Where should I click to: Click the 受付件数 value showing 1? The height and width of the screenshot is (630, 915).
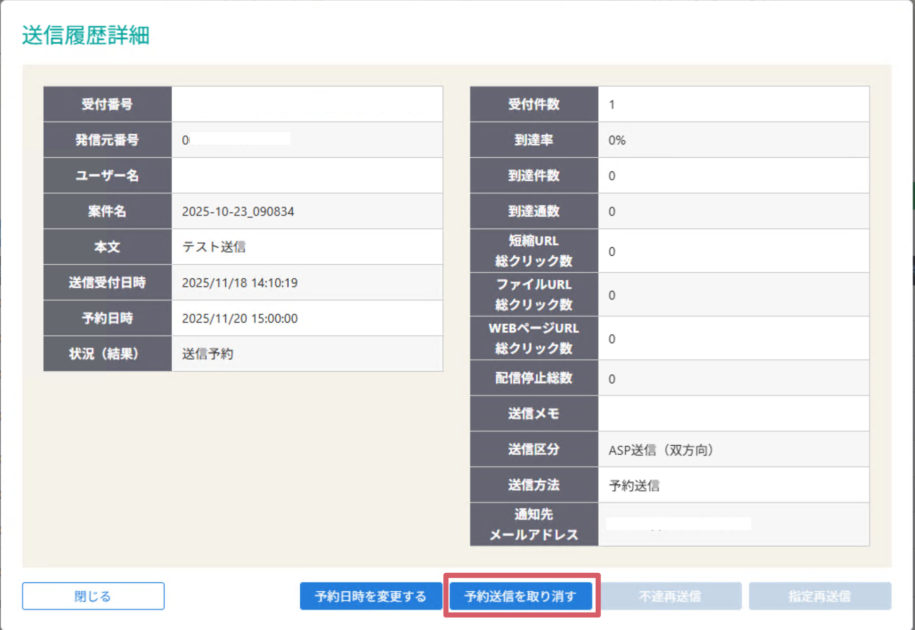click(x=733, y=104)
